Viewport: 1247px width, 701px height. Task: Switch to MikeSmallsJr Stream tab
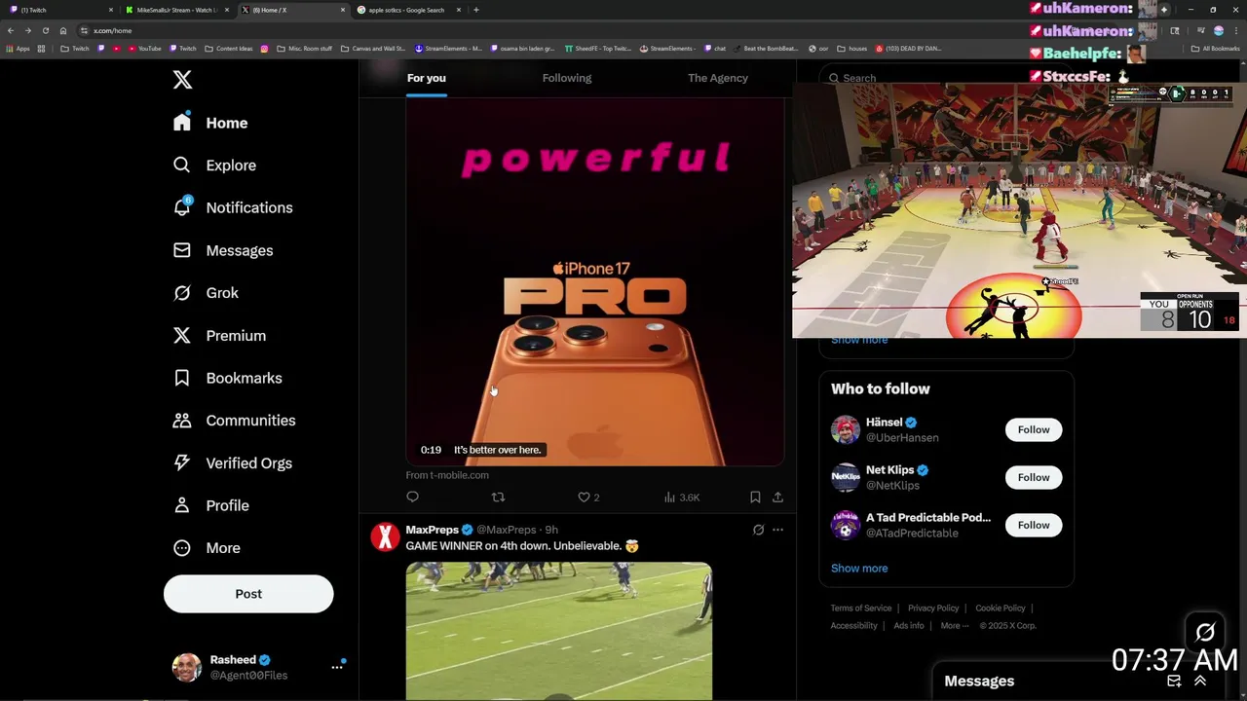click(x=175, y=10)
